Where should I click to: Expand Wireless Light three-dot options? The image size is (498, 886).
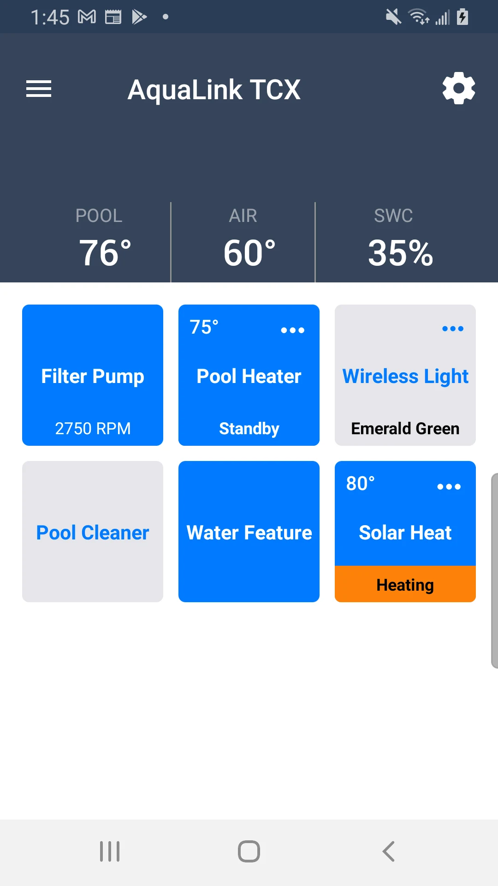coord(452,329)
